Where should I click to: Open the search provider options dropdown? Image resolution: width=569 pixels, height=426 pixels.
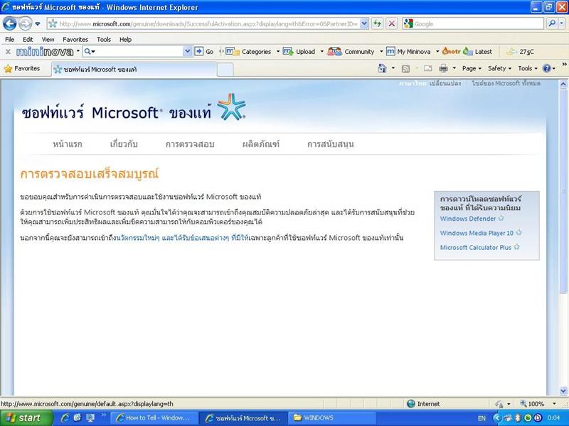click(x=562, y=24)
